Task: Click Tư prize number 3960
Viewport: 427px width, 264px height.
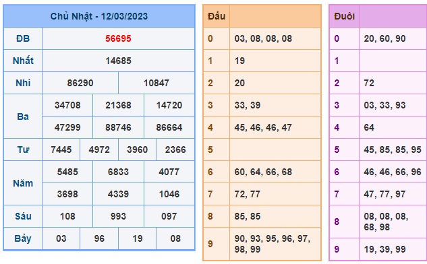Action: point(137,150)
